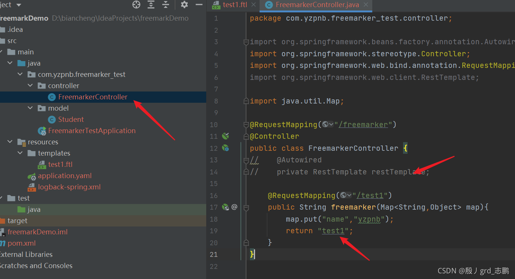Select opened file locate target icon
Image resolution: width=515 pixels, height=279 pixels.
(136, 4)
